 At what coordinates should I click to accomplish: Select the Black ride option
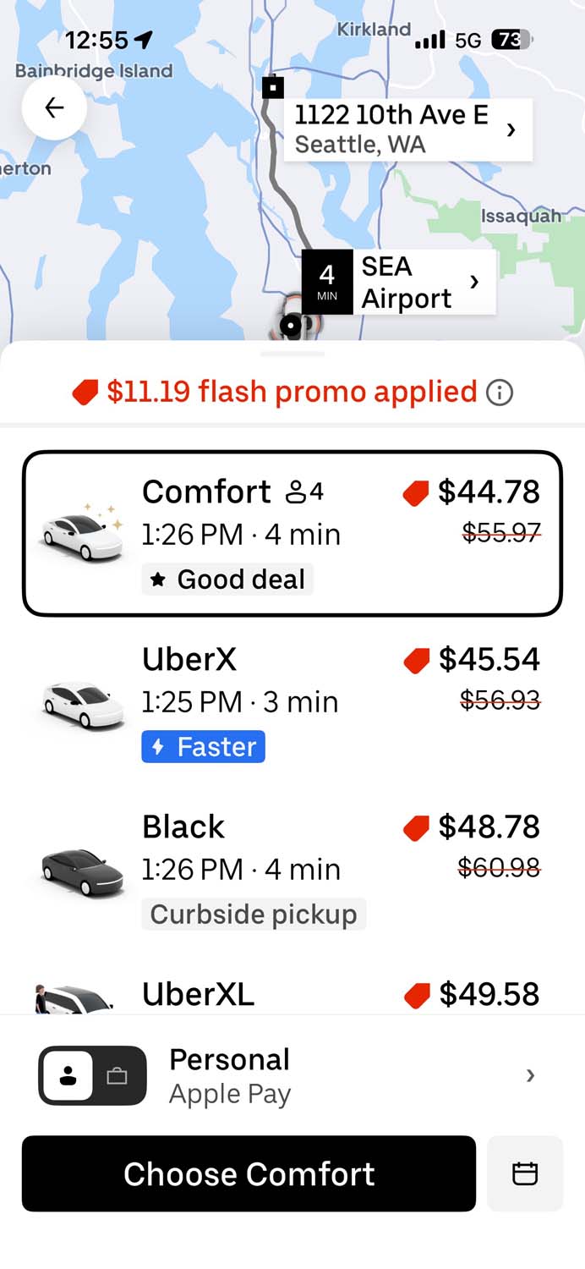pyautogui.click(x=292, y=870)
